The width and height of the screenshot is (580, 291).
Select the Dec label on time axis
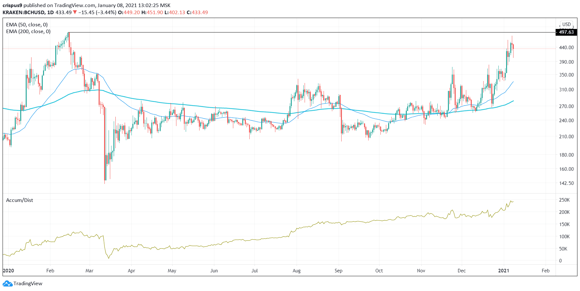[x=461, y=271]
